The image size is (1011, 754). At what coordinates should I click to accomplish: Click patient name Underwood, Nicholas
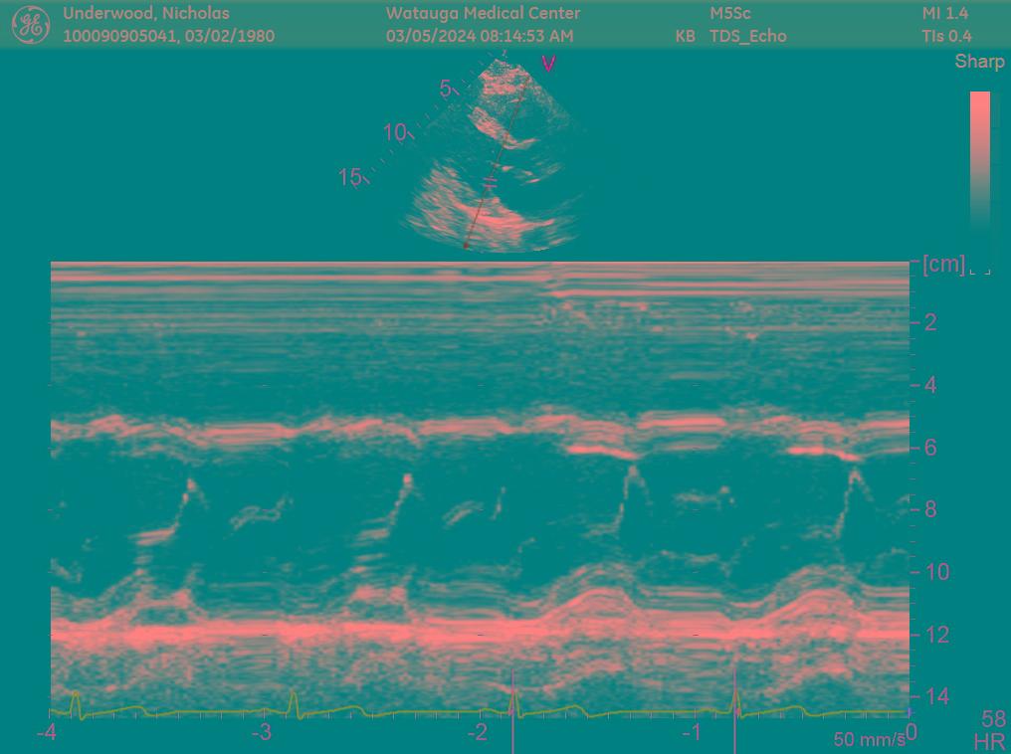tap(146, 13)
